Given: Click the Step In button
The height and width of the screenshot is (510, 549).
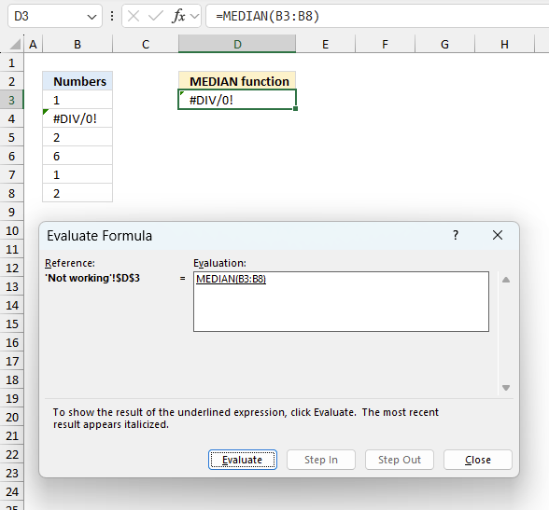Looking at the screenshot, I should [x=321, y=460].
